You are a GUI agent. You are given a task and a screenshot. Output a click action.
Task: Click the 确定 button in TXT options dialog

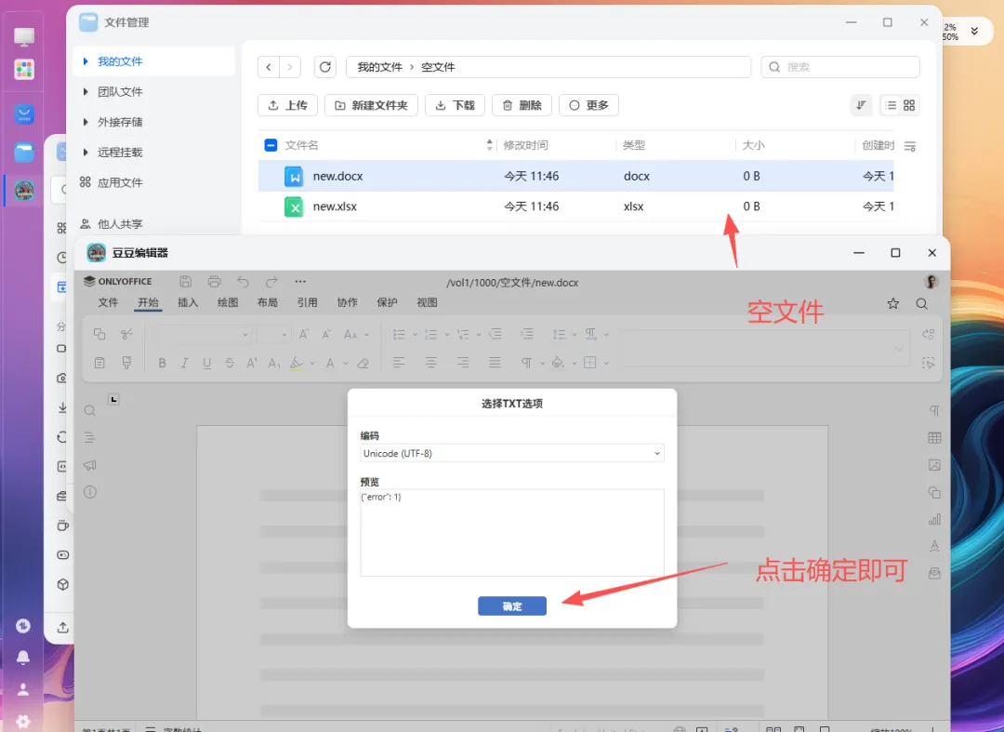511,606
